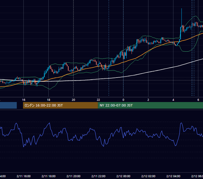203x179 pixels.
Task: Click the NY 22:00-07:00 JST session bar
Action: pyautogui.click(x=150, y=105)
